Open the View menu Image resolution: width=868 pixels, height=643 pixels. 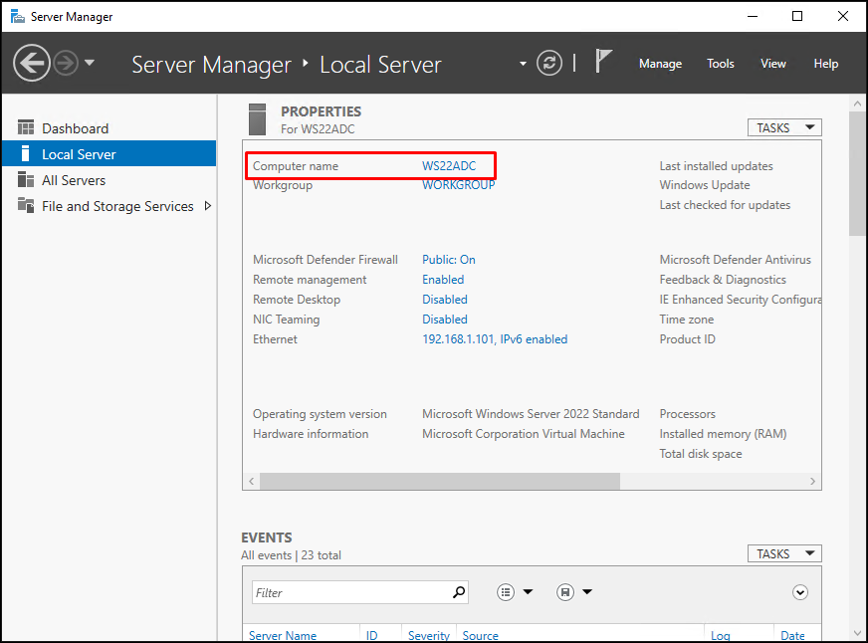[772, 64]
